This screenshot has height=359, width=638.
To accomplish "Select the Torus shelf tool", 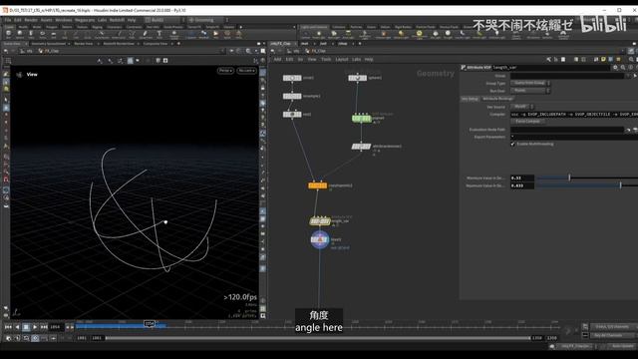I will pyautogui.click(x=42, y=34).
